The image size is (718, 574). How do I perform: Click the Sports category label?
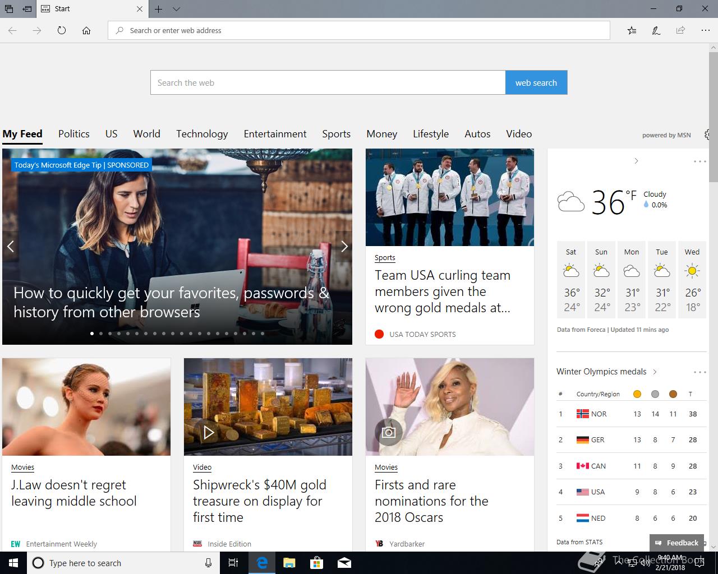[385, 258]
